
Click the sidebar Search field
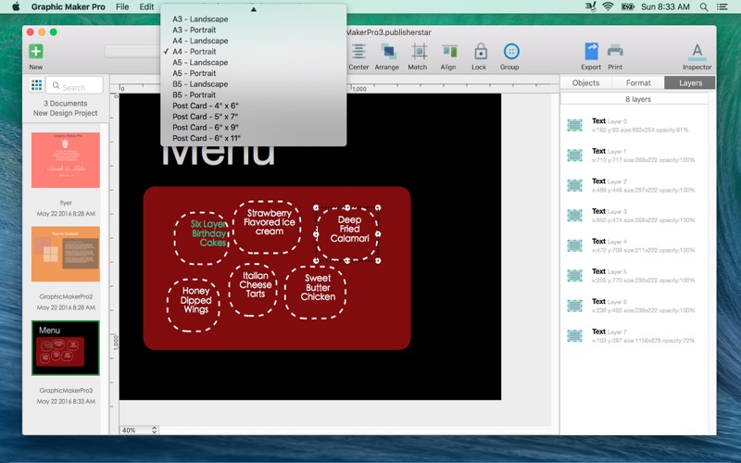(x=75, y=85)
